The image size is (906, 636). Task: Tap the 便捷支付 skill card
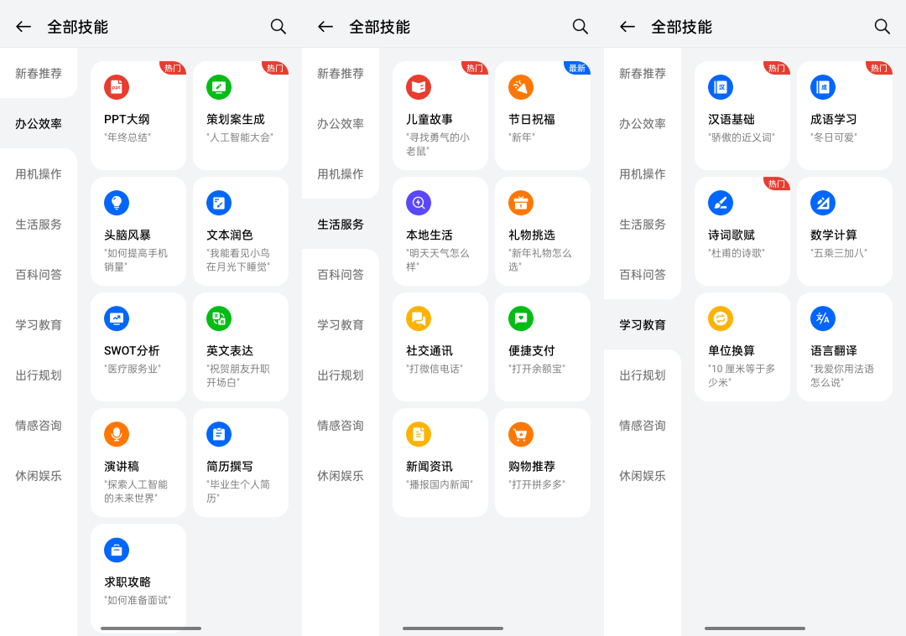(543, 347)
